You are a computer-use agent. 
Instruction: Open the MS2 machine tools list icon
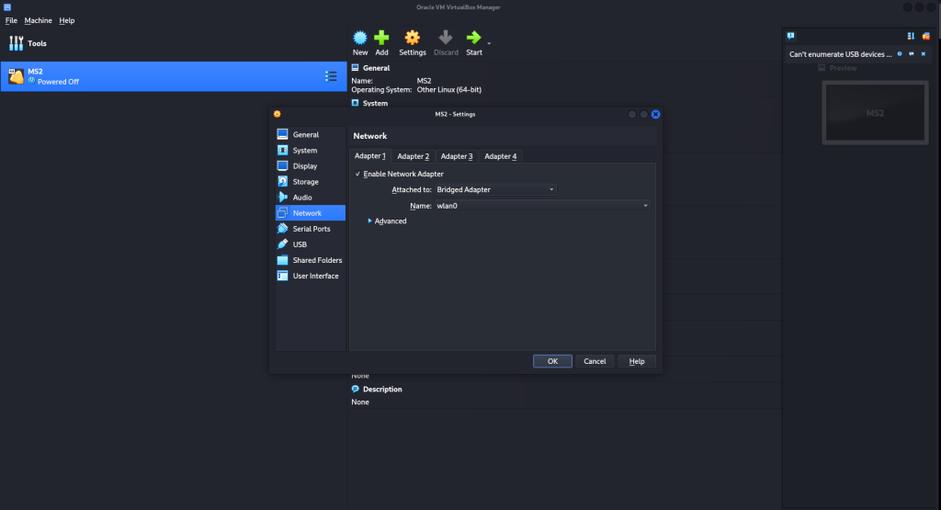click(x=331, y=76)
